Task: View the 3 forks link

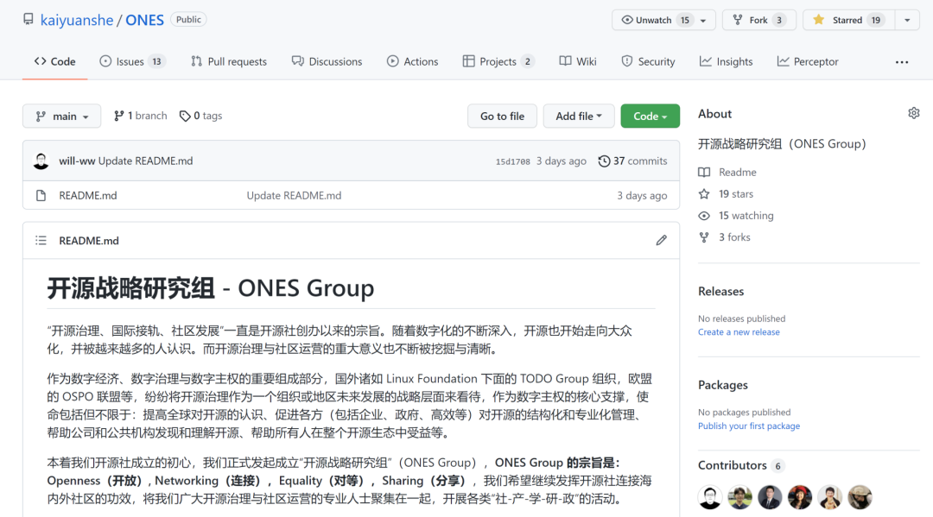Action: 734,237
